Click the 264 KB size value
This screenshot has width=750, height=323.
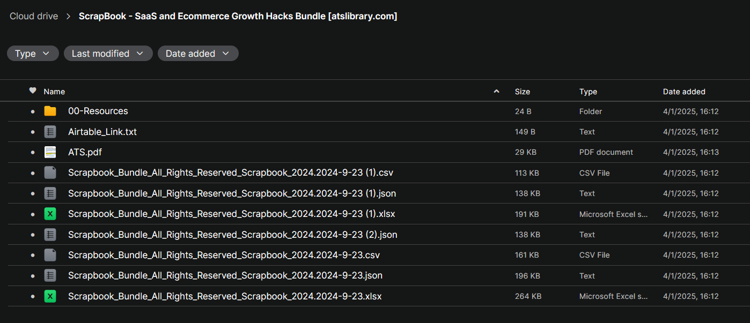coord(528,296)
